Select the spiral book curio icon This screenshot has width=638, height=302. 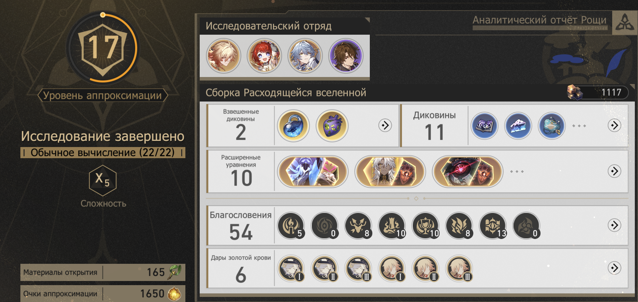tap(484, 126)
